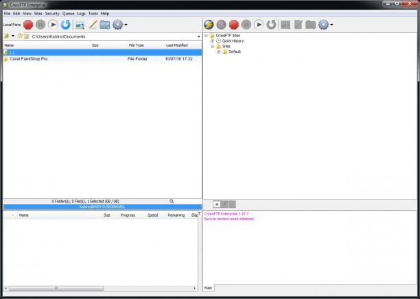420x299 pixels.
Task: Open the path combo box dropdown arrow
Action: tap(199, 36)
